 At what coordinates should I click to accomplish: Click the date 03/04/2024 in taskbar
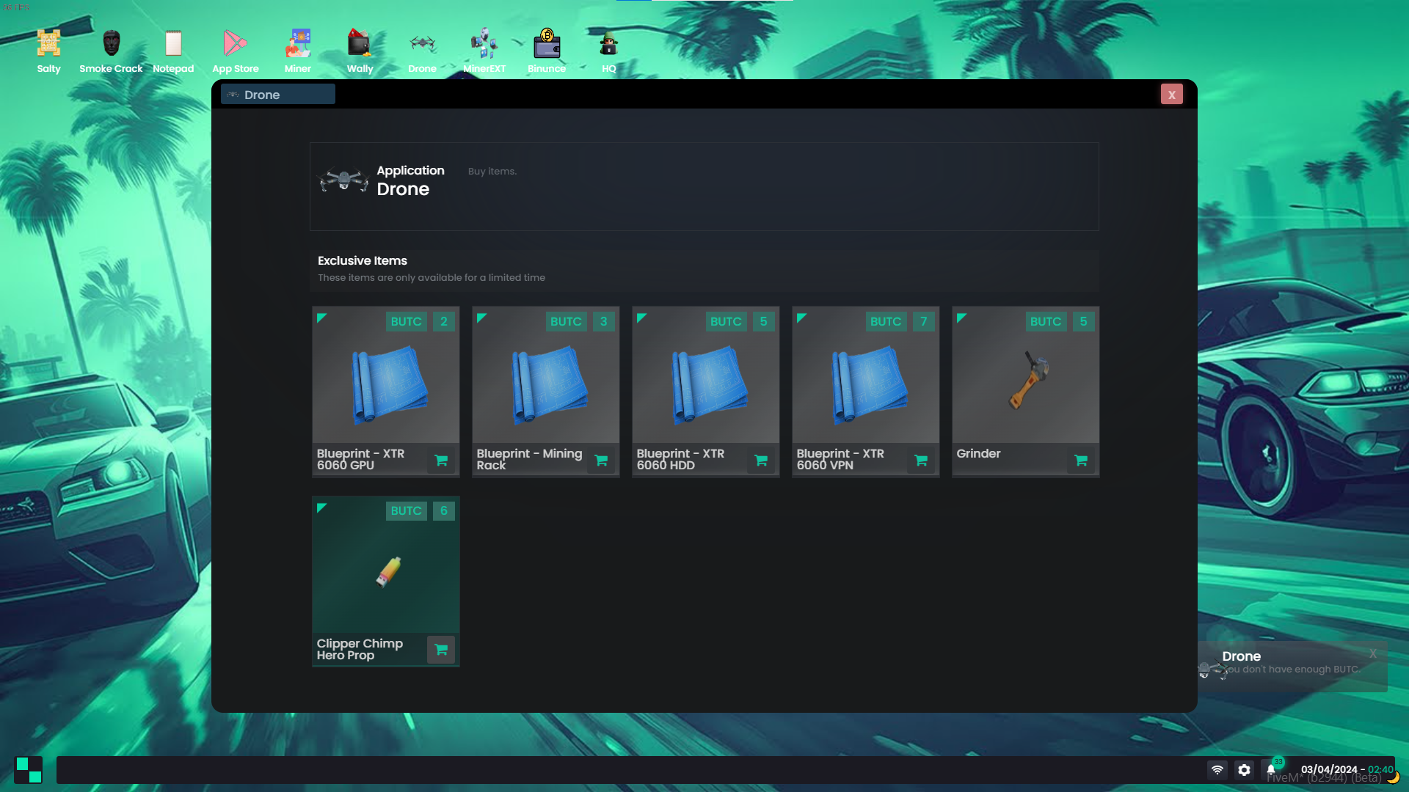[1329, 769]
